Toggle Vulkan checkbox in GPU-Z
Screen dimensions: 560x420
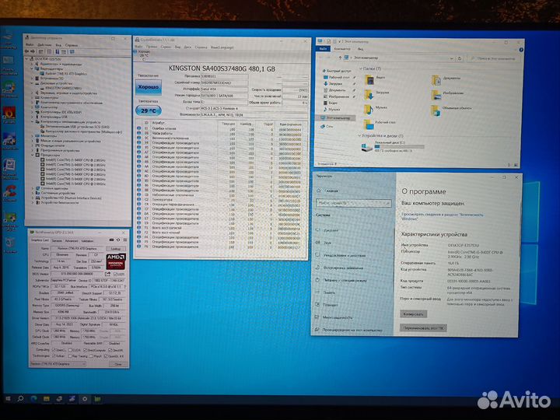pos(54,355)
